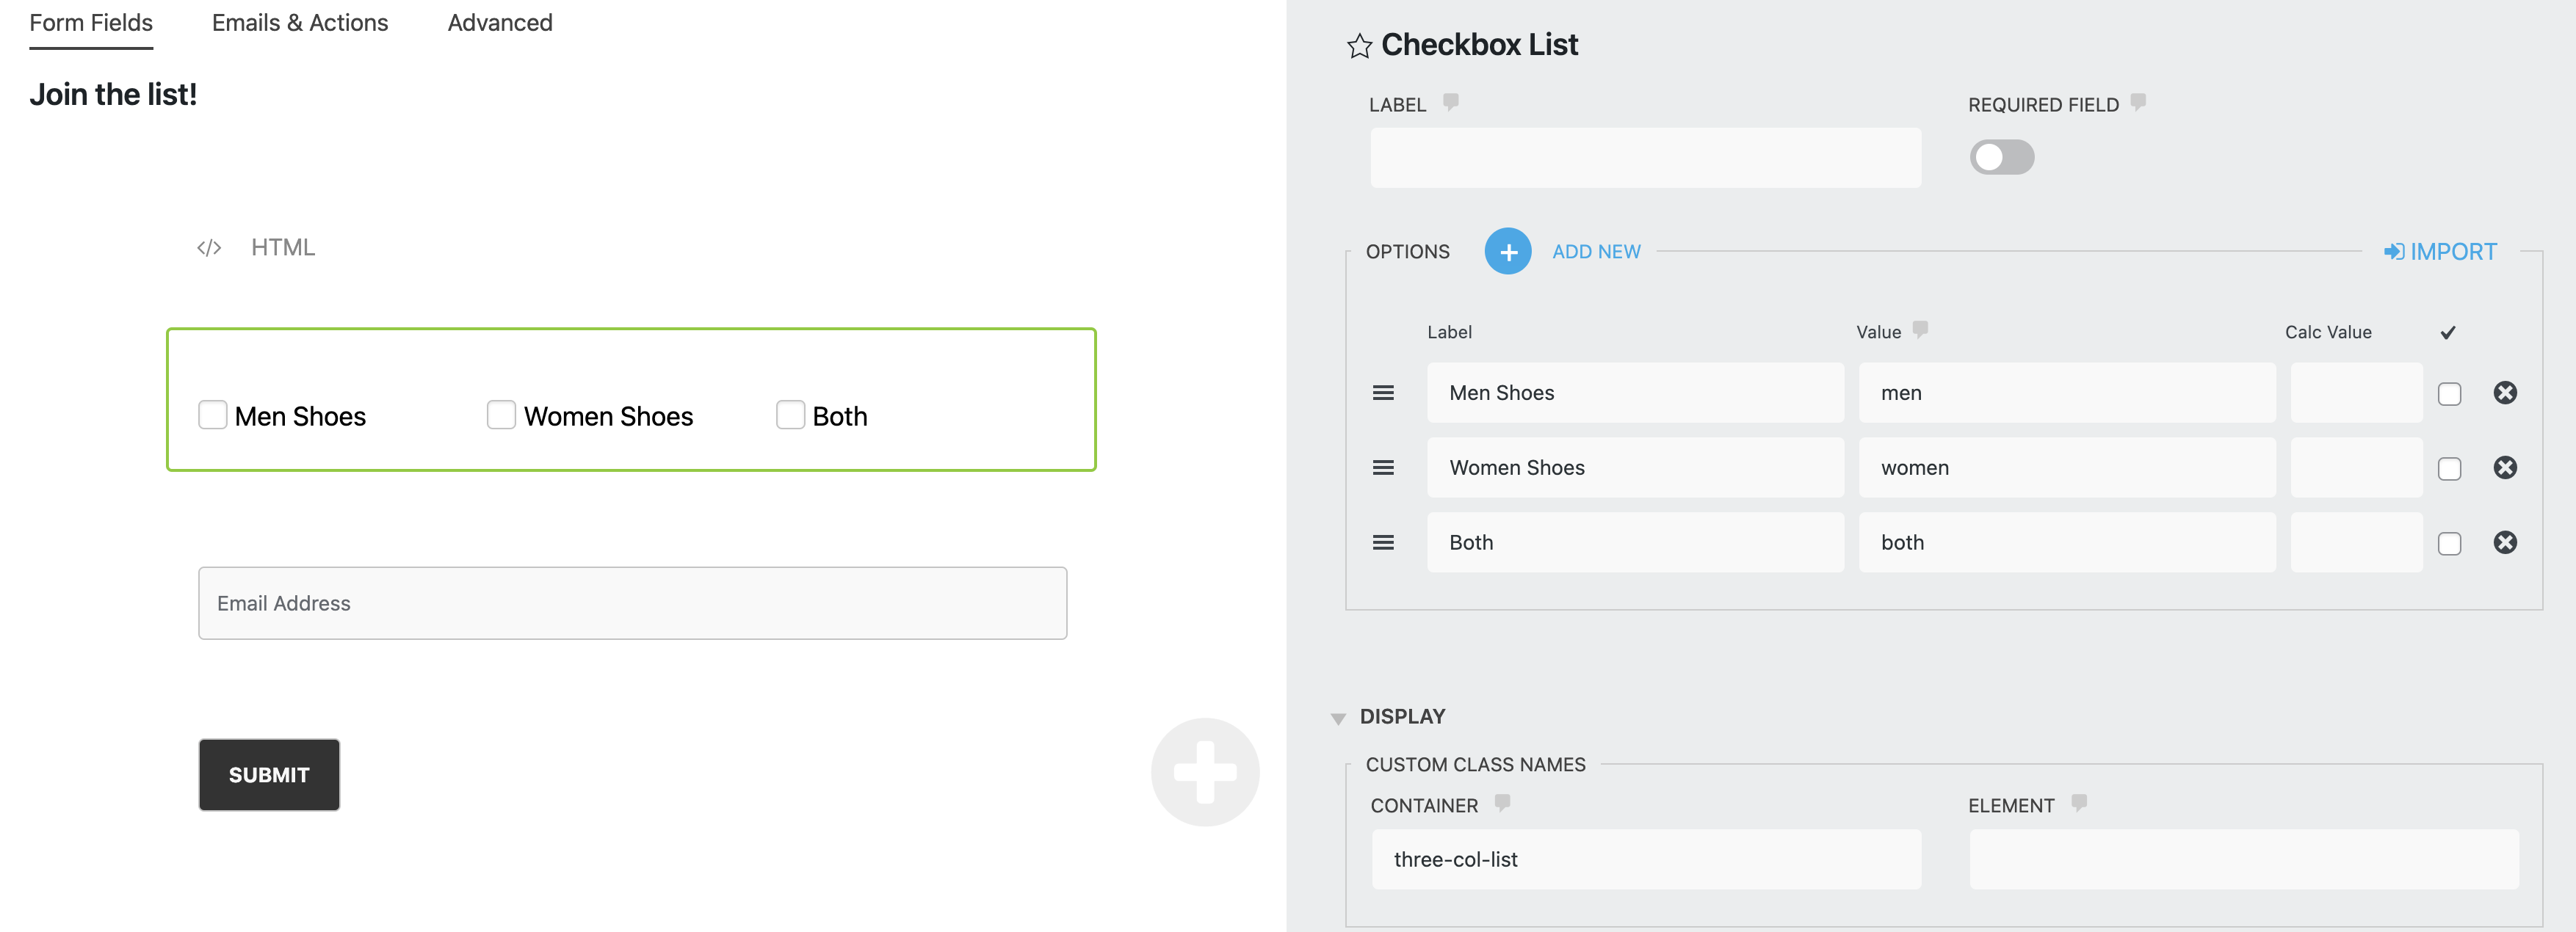Check the Men Shoes checkbox in preview
2576x932 pixels.
click(212, 415)
